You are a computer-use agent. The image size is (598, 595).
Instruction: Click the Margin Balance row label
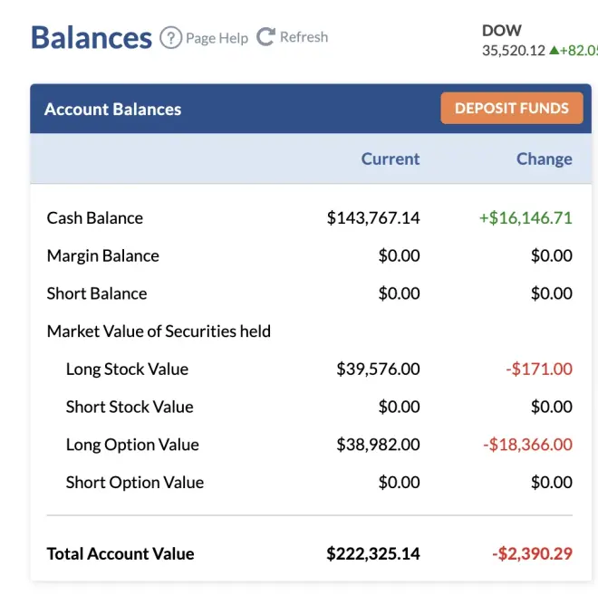tap(103, 255)
